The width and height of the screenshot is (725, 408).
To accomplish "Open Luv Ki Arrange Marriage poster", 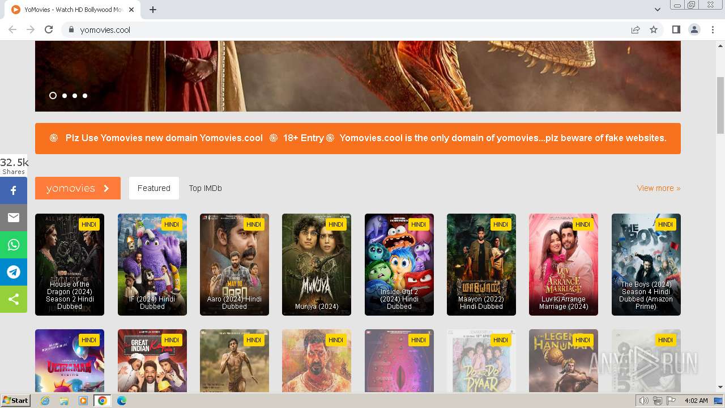I will pyautogui.click(x=564, y=265).
